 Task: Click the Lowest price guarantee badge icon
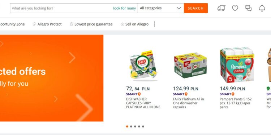pyautogui.click(x=72, y=24)
